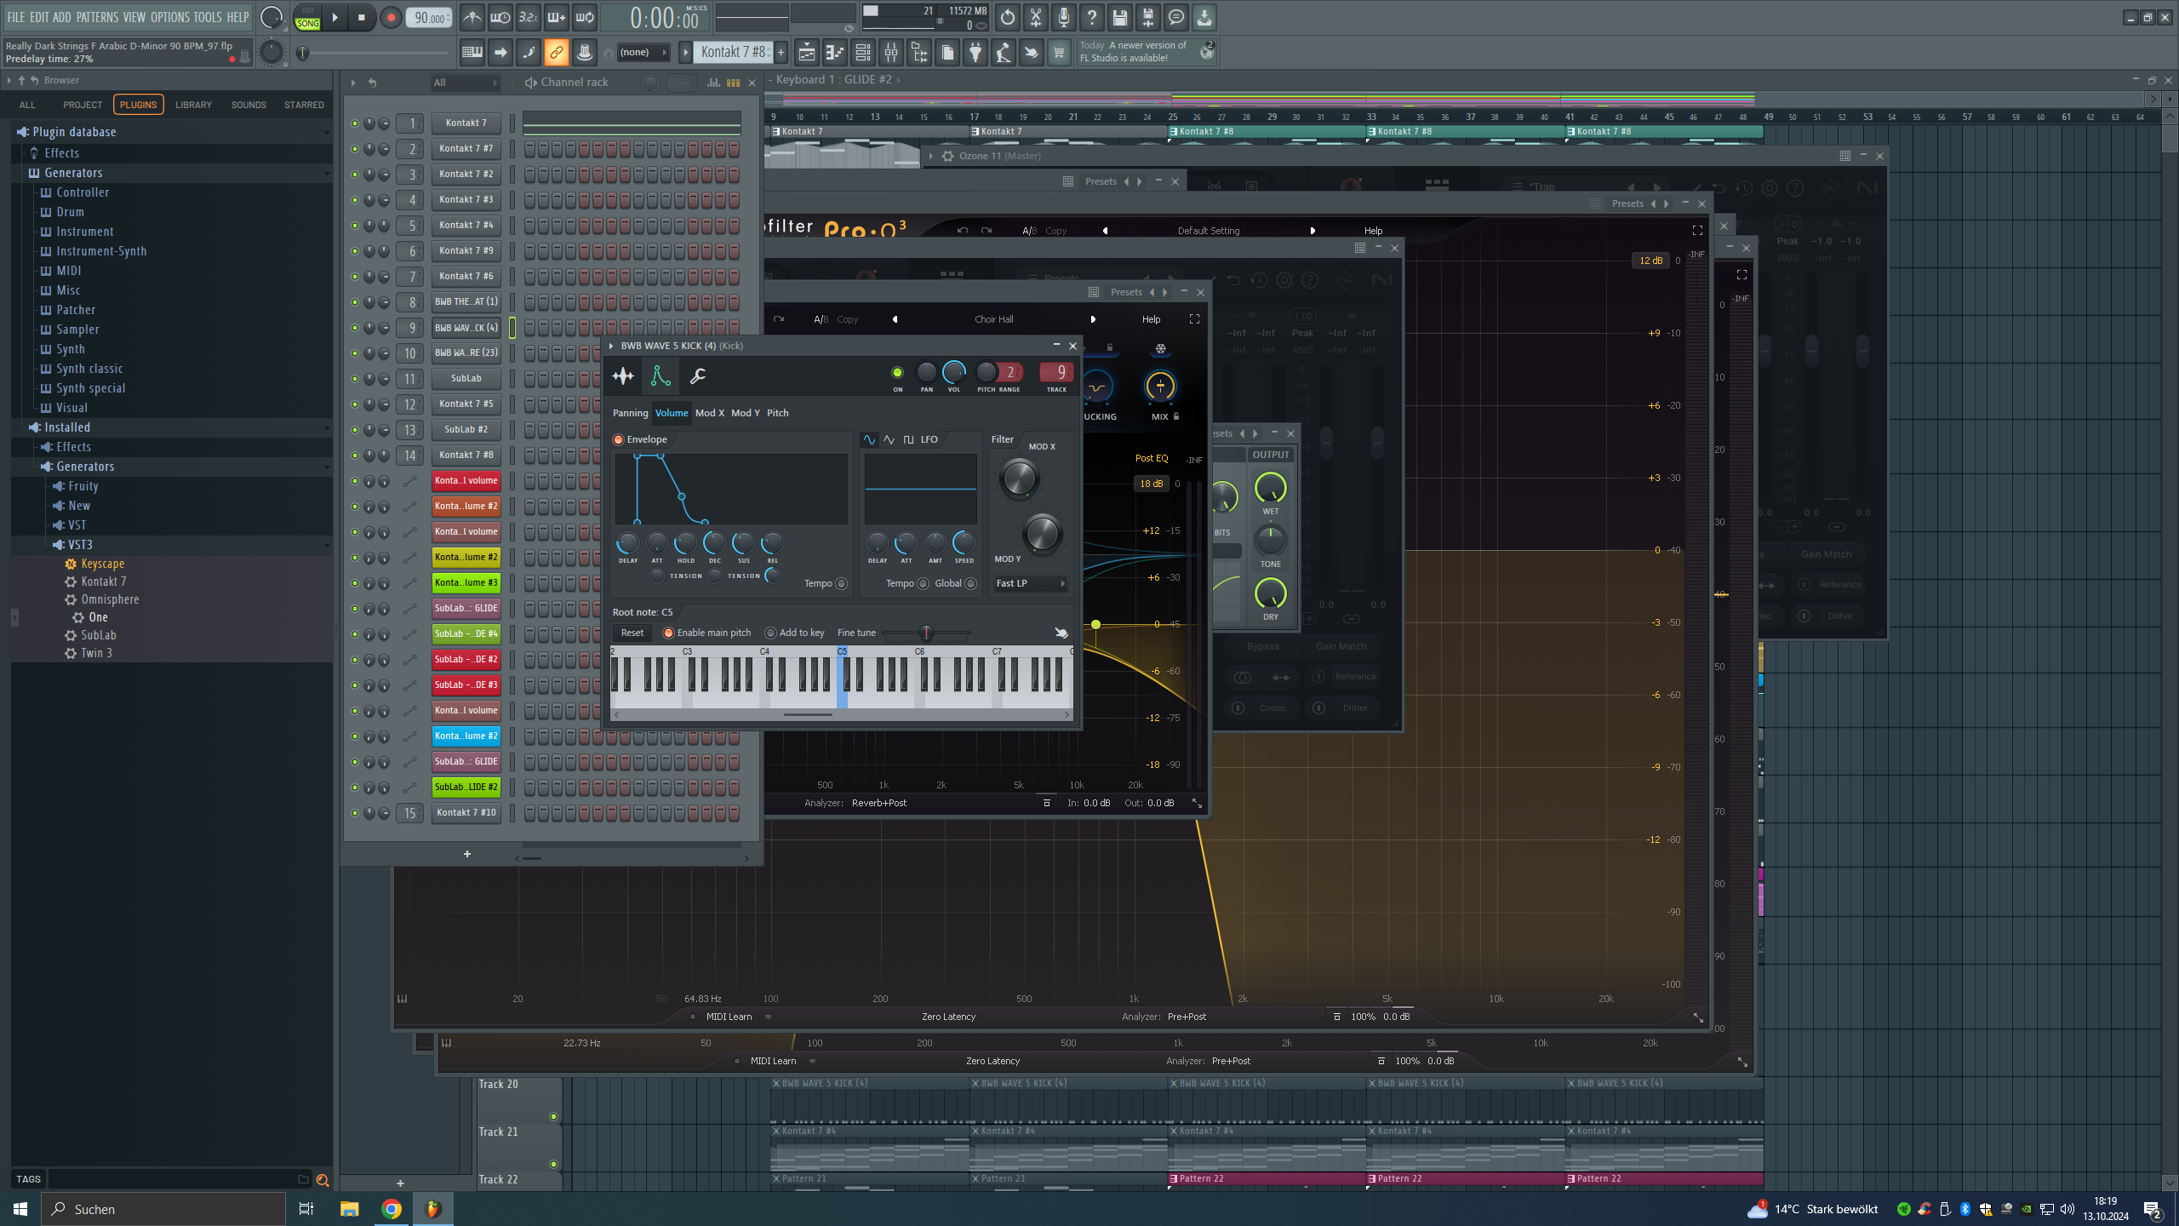Image resolution: width=2179 pixels, height=1226 pixels.
Task: Toggle the Add to key option
Action: tap(770, 633)
